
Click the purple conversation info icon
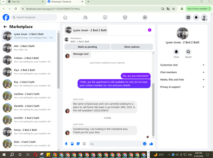(x=150, y=30)
